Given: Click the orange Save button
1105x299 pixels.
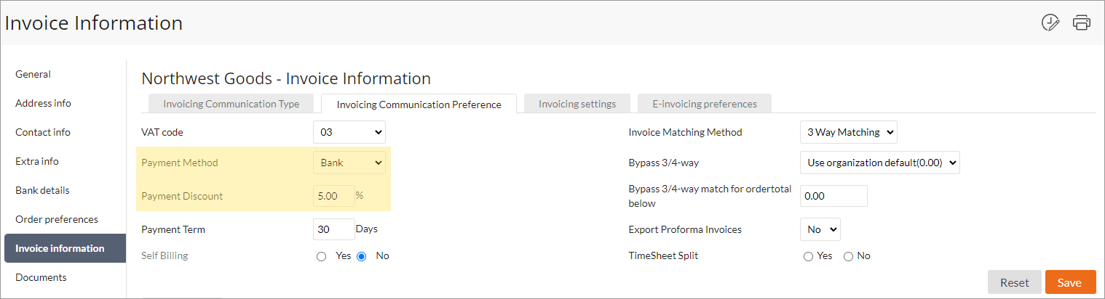Looking at the screenshot, I should [1070, 282].
